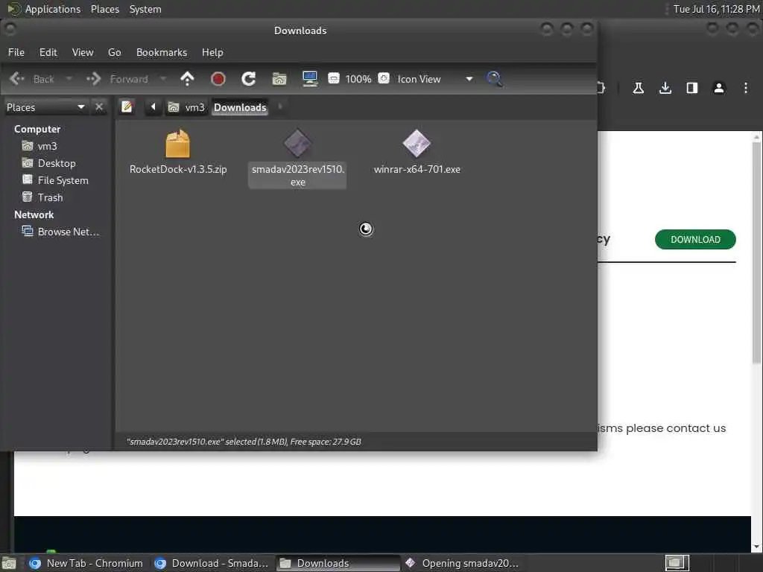
Task: Zoom out with the minus icon
Action: click(x=333, y=78)
